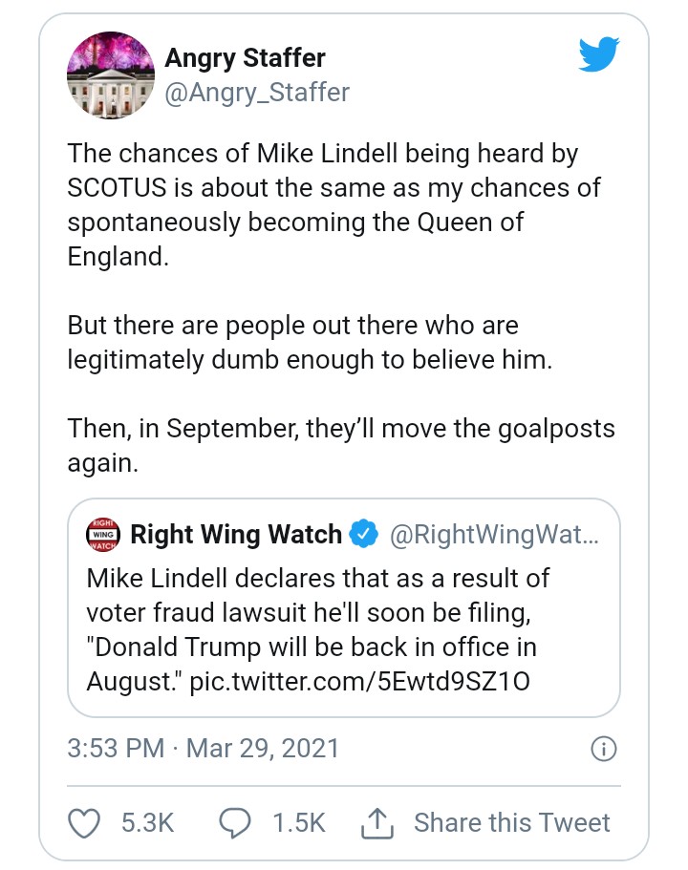Open the Right Wing Watch account name
This screenshot has width=688, height=870.
[235, 535]
